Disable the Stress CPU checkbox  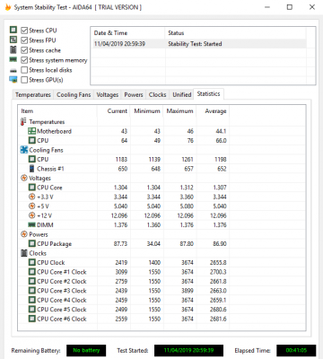coord(24,31)
